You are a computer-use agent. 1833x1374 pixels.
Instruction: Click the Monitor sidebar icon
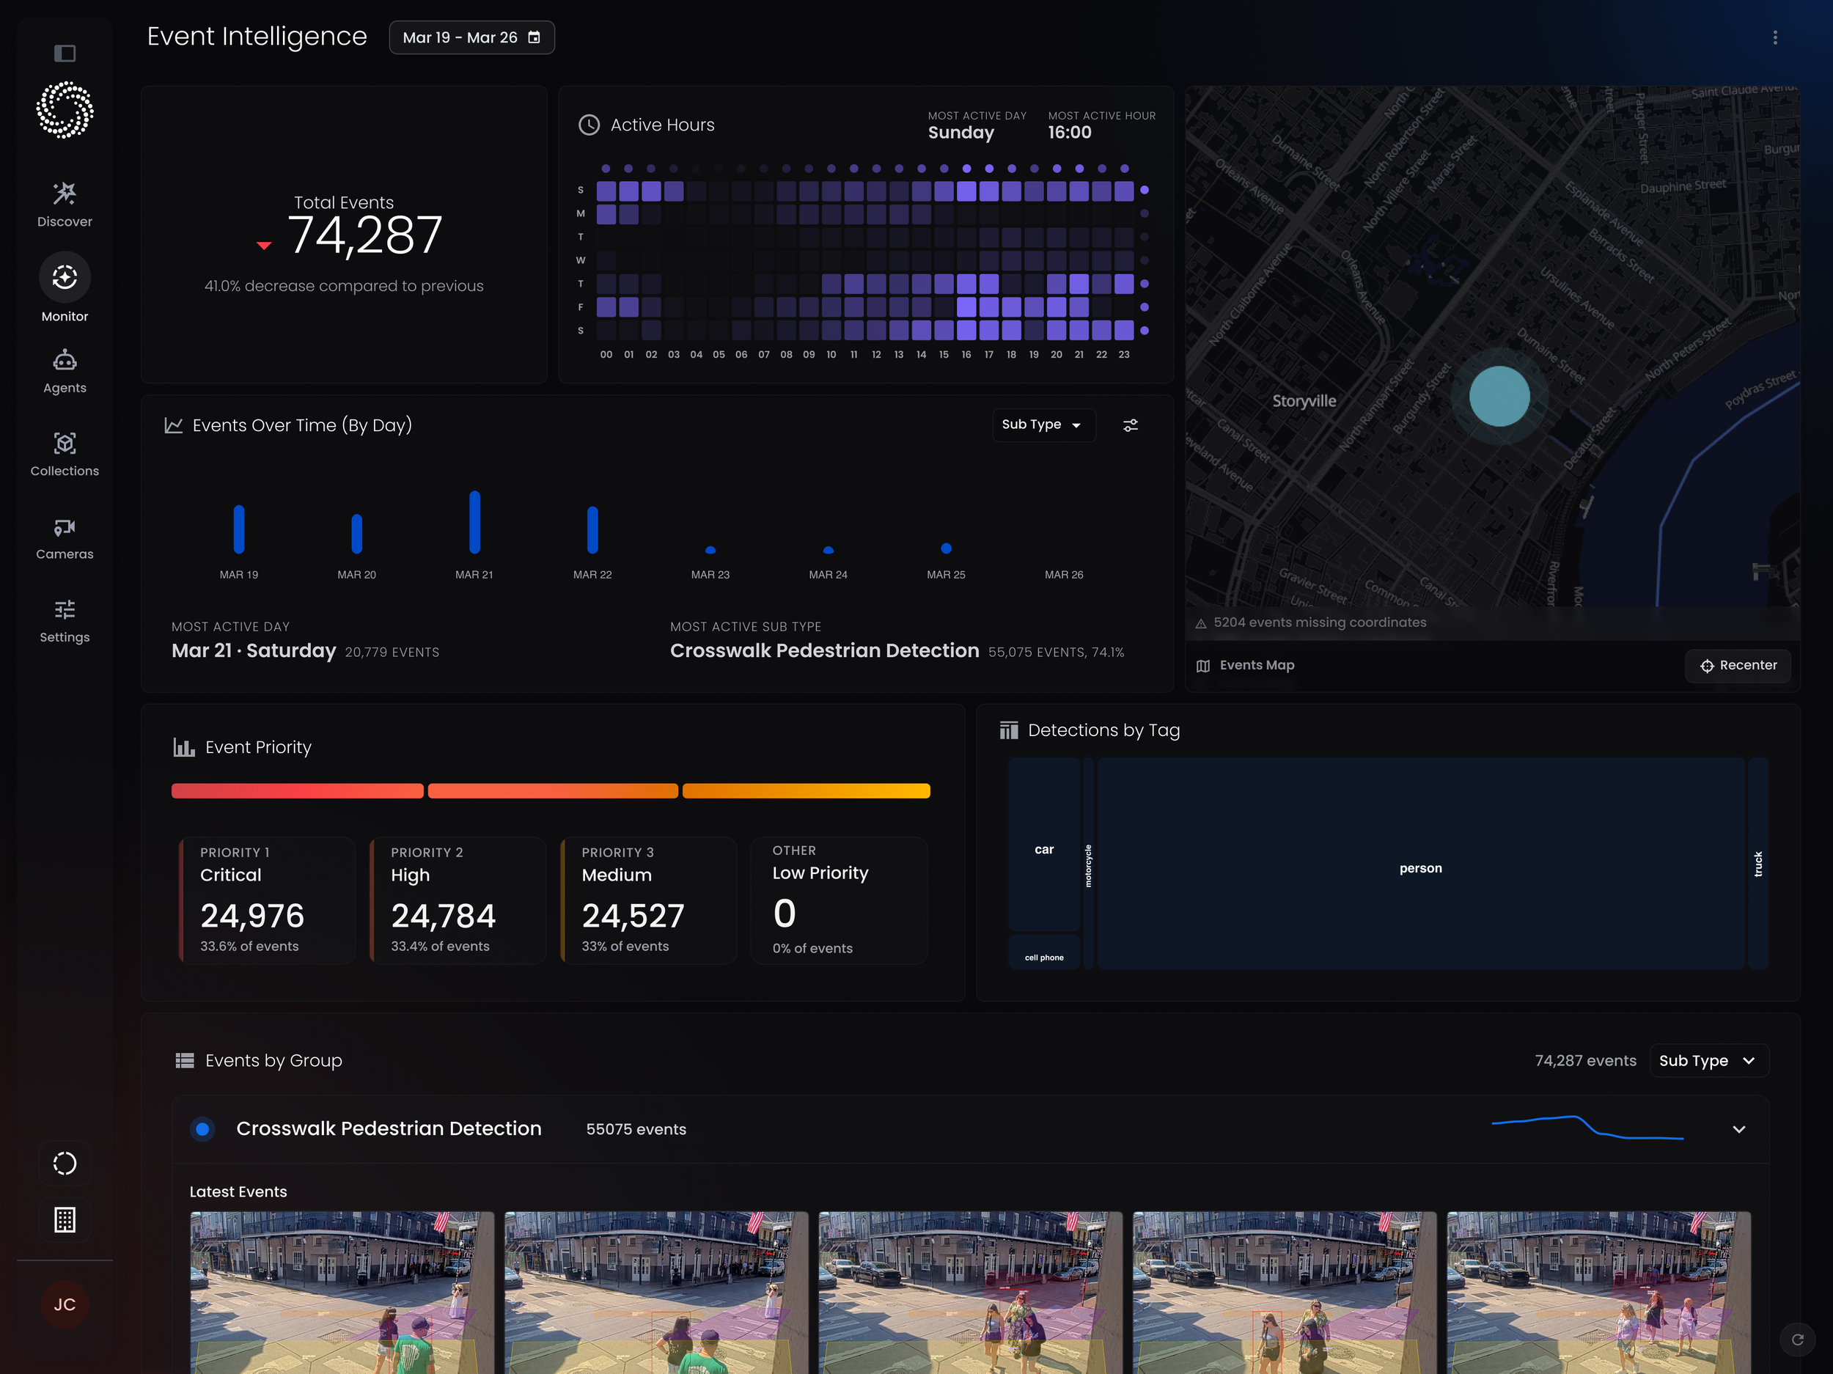(x=65, y=278)
